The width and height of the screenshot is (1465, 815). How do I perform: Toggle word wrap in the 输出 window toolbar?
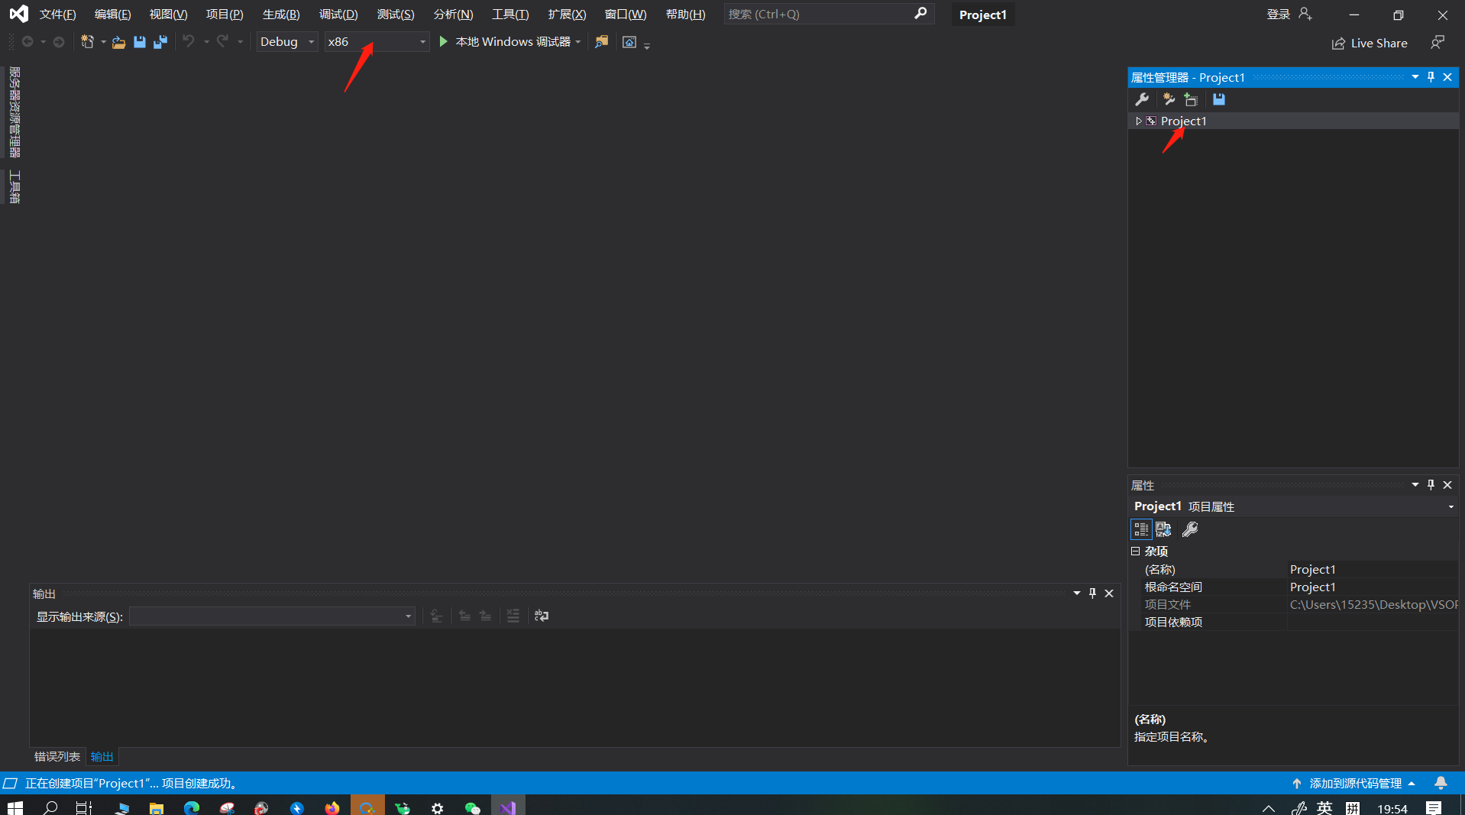542,616
